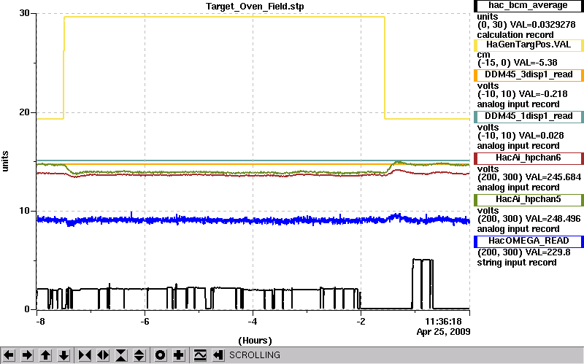Select the HacAi_hpchan6 curve legend
The image size is (584, 364).
click(528, 158)
